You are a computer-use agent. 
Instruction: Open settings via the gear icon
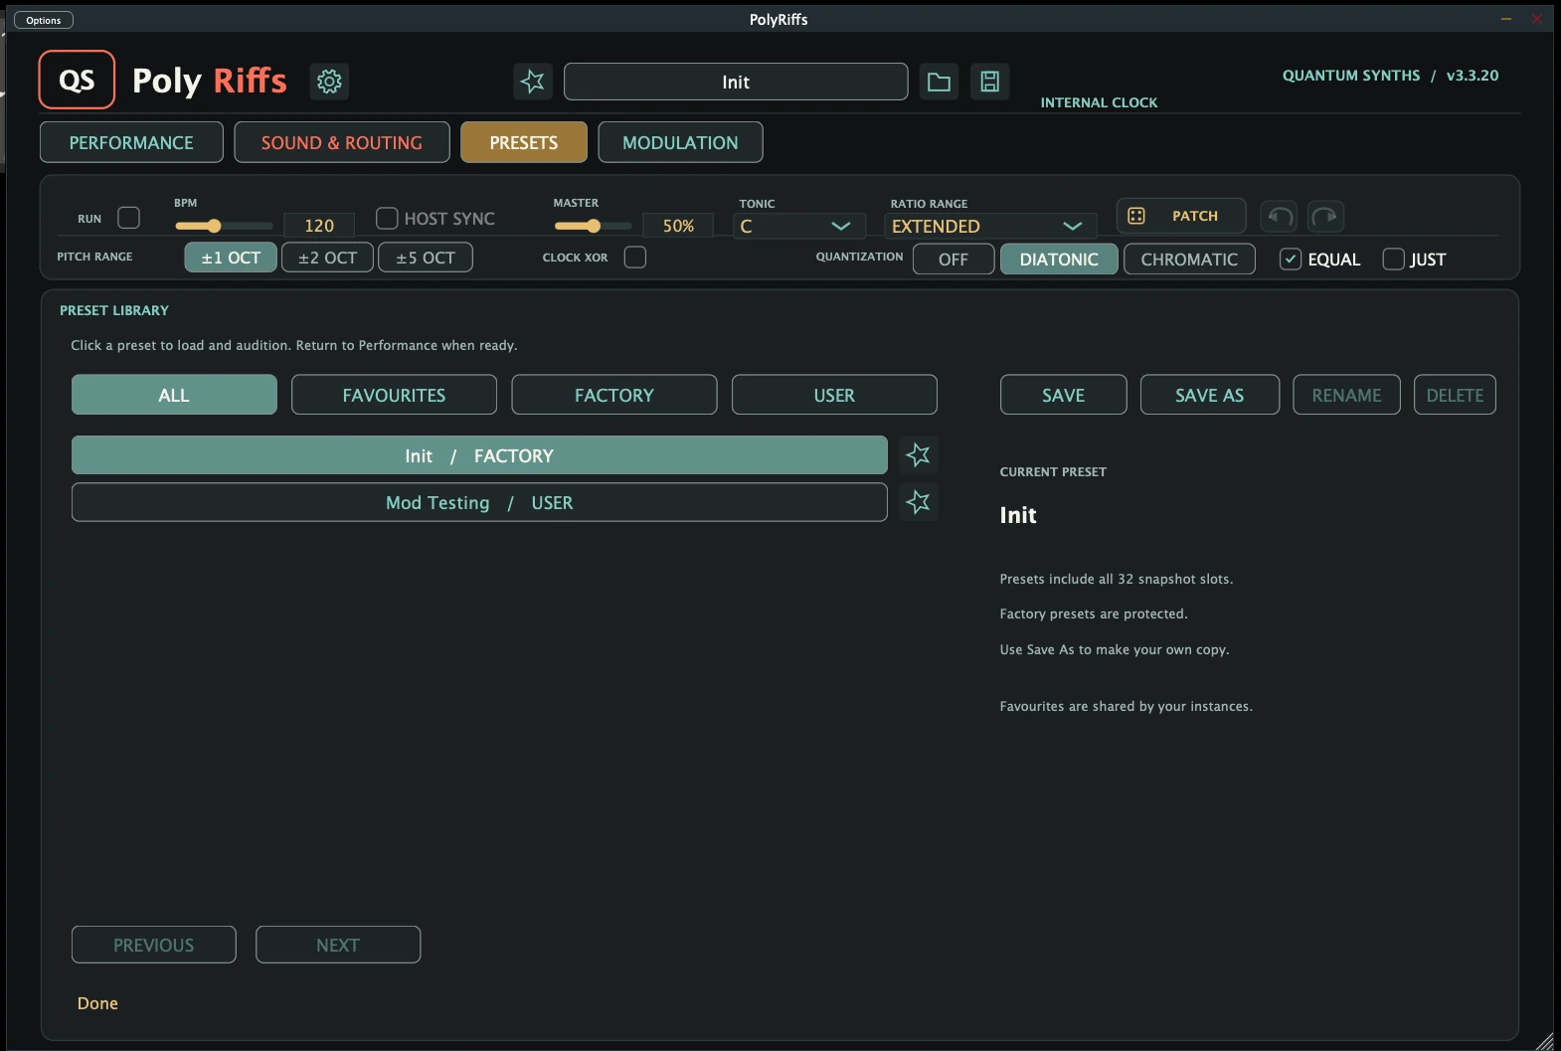[x=329, y=81]
